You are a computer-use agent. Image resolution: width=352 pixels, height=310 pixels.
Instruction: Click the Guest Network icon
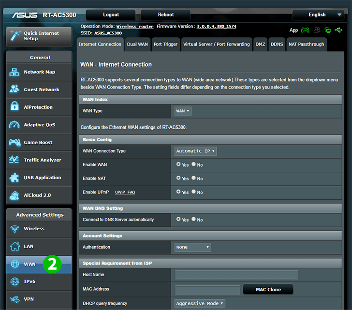[15, 89]
